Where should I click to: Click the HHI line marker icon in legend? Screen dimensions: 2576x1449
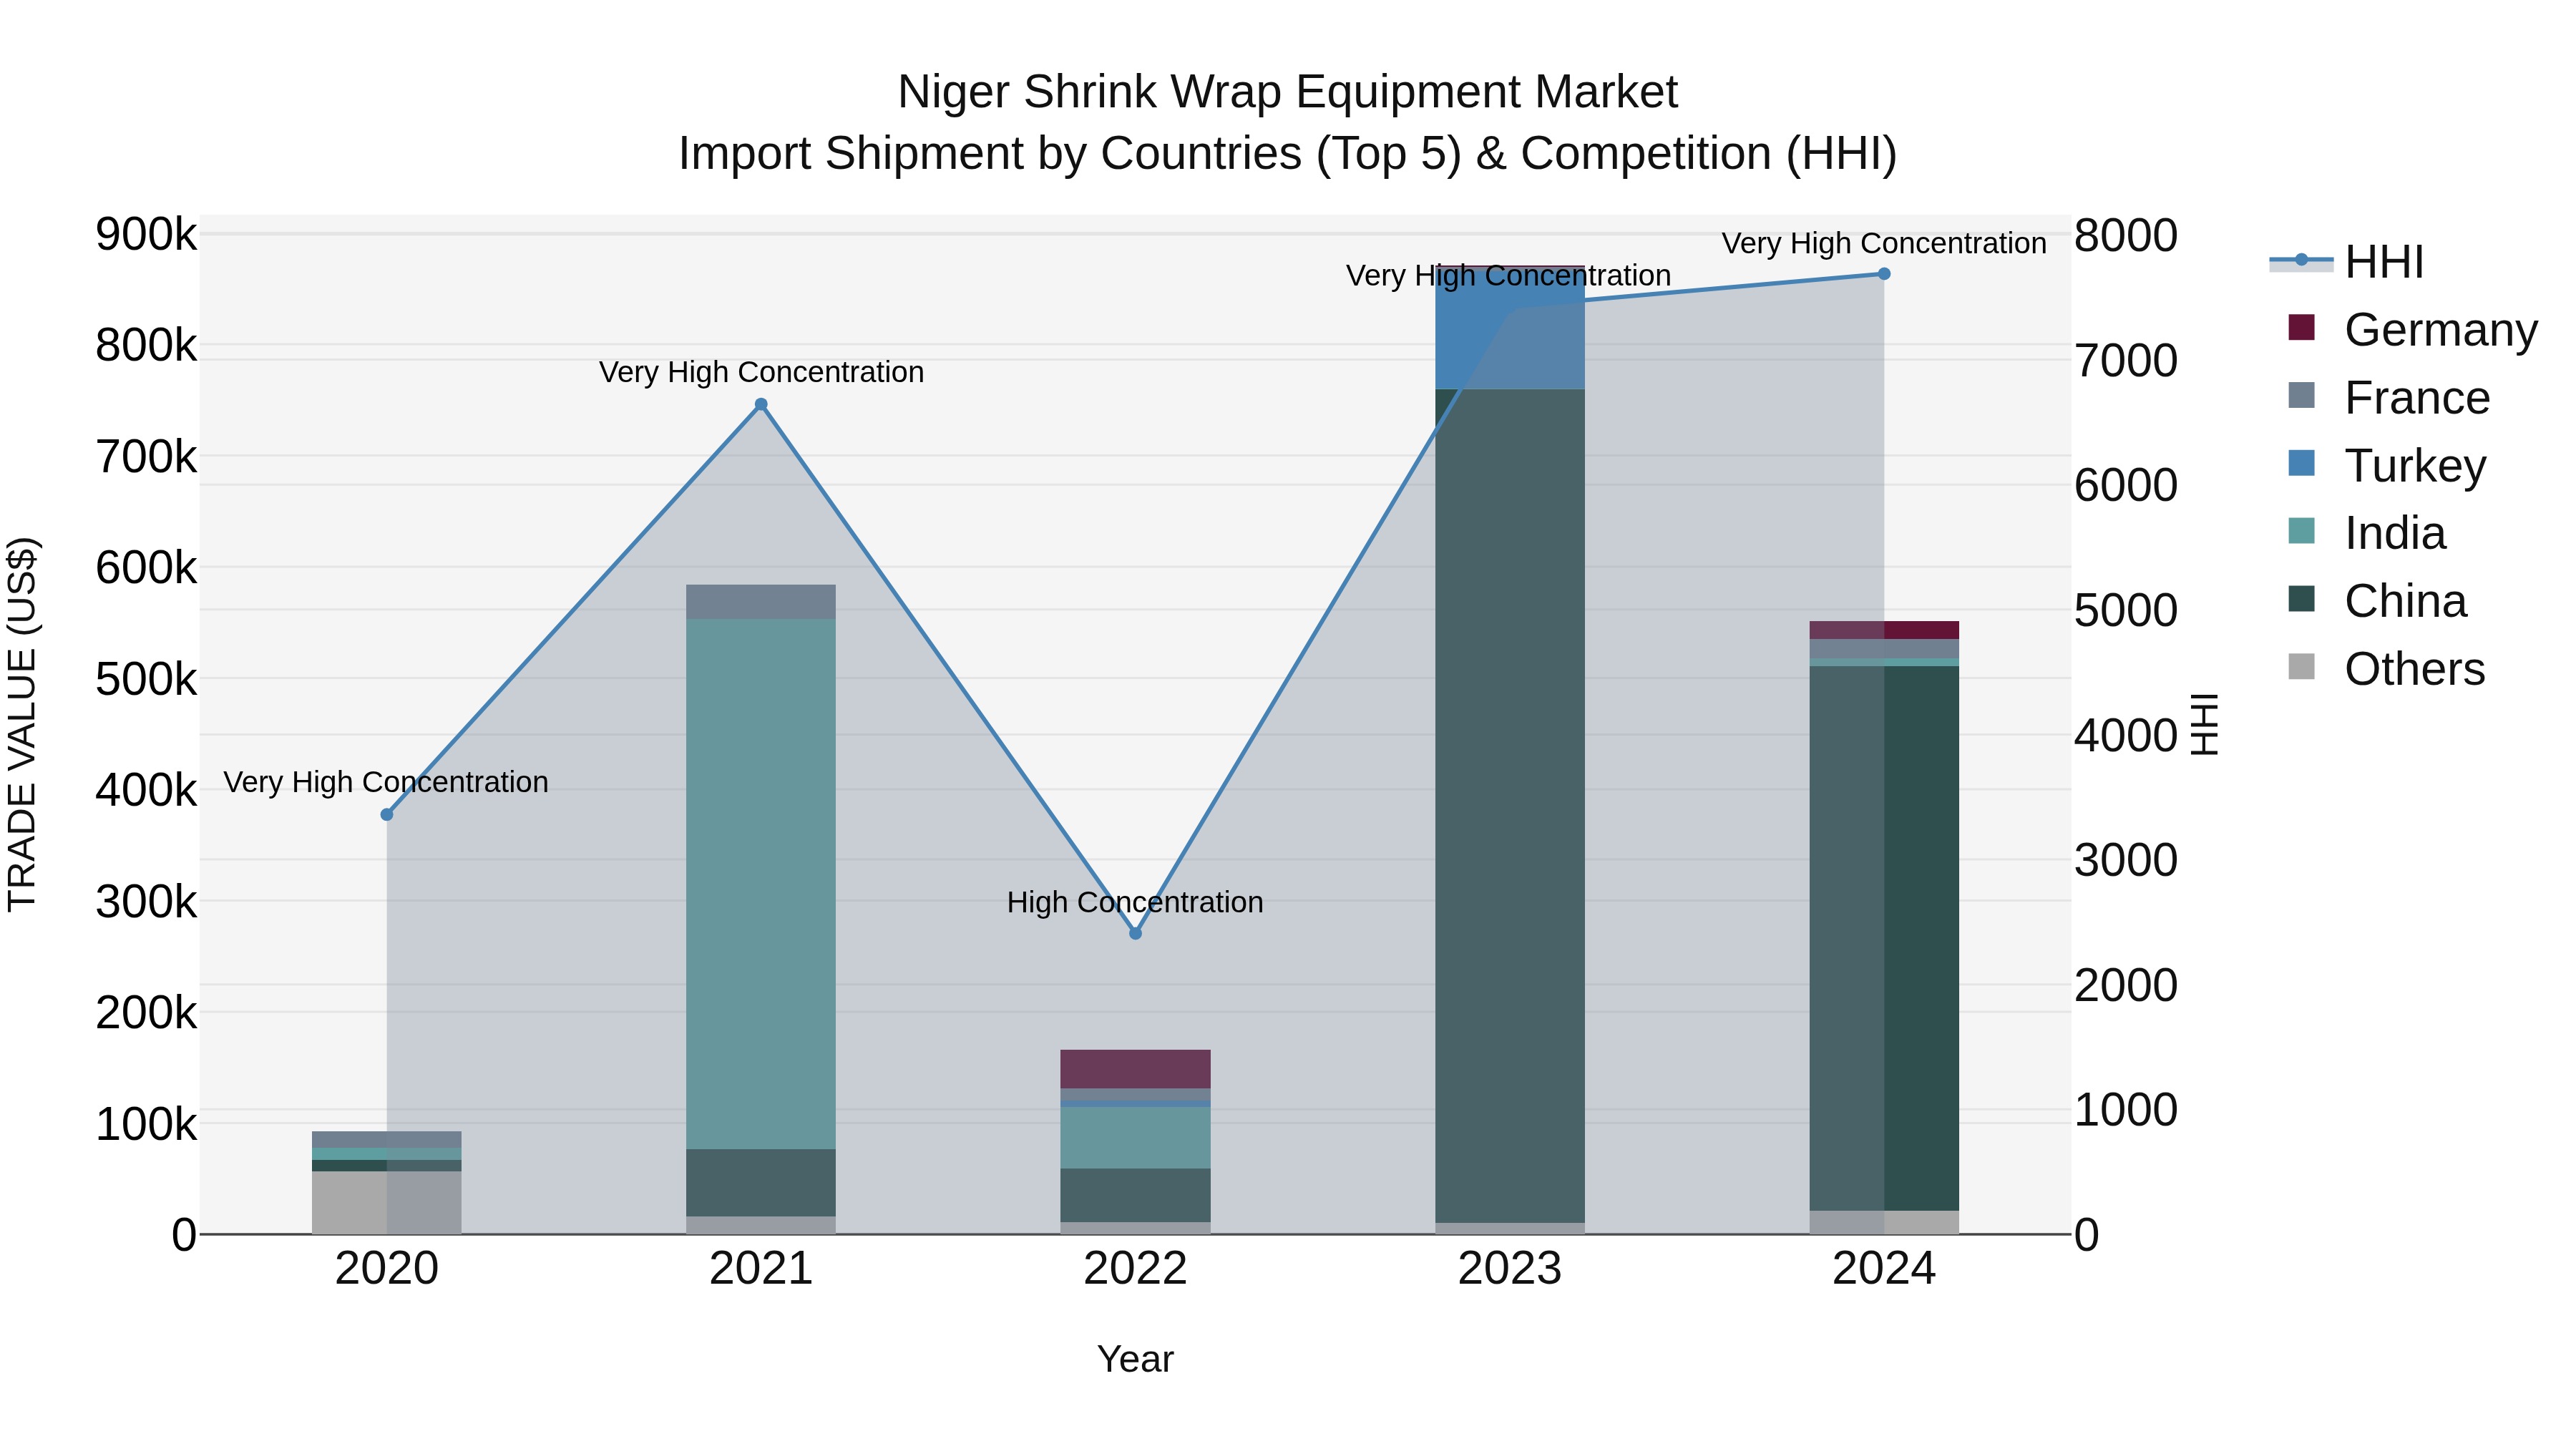pos(2301,260)
